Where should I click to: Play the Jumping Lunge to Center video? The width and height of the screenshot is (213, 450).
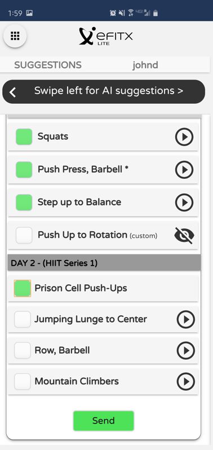pyautogui.click(x=185, y=319)
